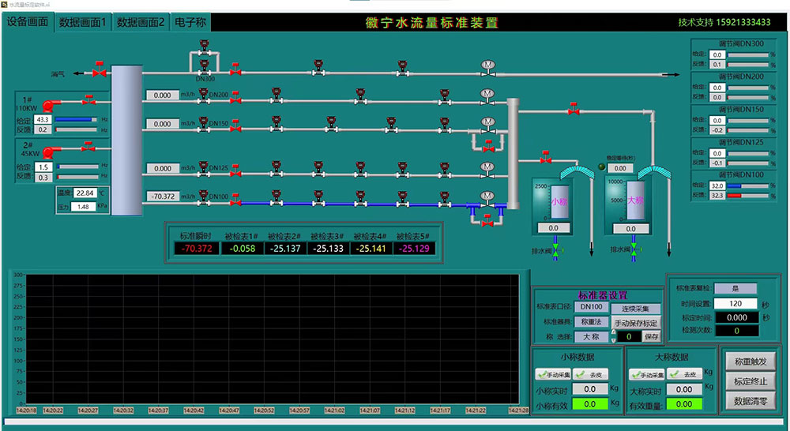Toggle 手动采集 in small scale data panel

[x=555, y=374]
